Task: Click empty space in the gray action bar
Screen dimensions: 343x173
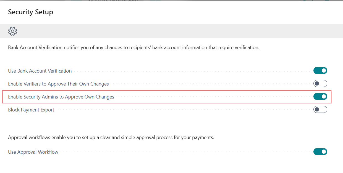Action: pos(166,31)
